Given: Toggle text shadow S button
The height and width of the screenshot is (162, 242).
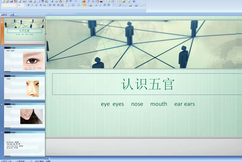Looking at the screenshot, I should point(40,5).
